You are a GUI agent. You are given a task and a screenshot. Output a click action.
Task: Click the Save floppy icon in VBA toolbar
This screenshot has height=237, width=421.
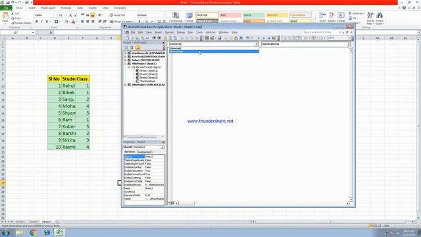(219, 38)
